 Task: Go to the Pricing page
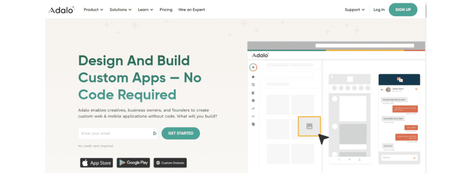pos(166,10)
